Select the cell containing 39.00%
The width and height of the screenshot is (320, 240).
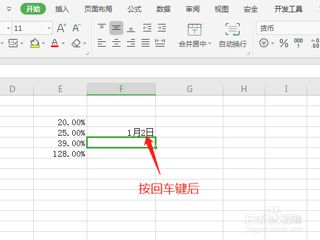[60, 143]
